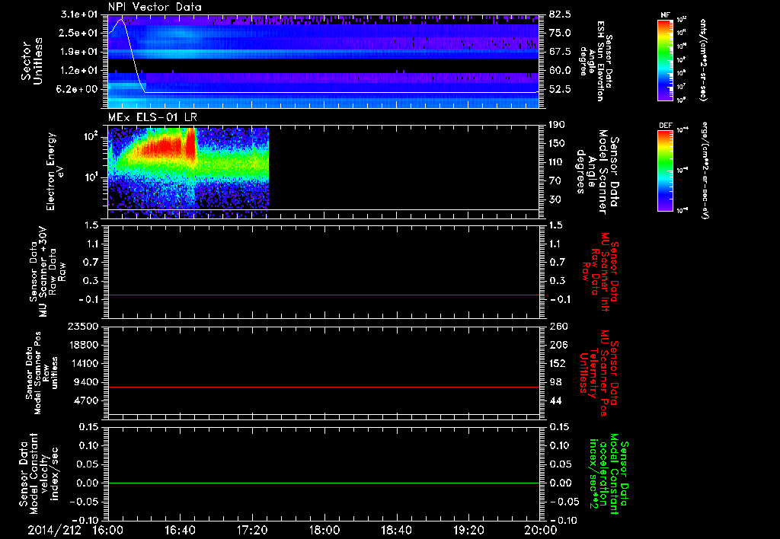Click the 18:40 time axis label

(x=396, y=530)
